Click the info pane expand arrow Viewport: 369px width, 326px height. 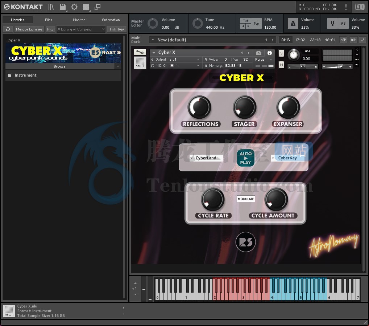pyautogui.click(x=123, y=307)
